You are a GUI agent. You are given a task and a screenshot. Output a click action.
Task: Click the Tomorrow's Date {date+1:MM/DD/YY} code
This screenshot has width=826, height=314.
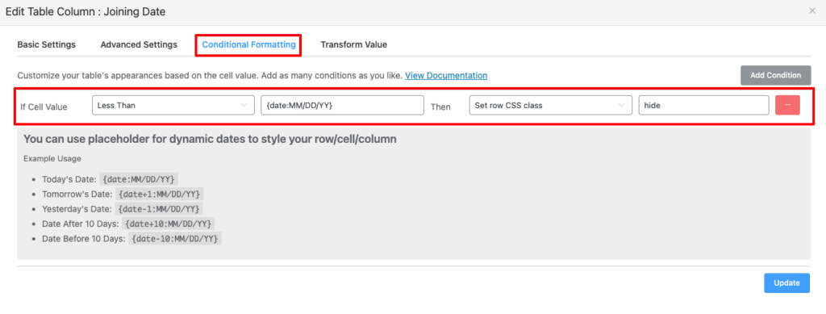tap(159, 194)
